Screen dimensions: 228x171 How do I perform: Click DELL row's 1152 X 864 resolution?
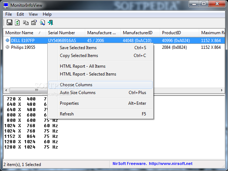[211, 40]
